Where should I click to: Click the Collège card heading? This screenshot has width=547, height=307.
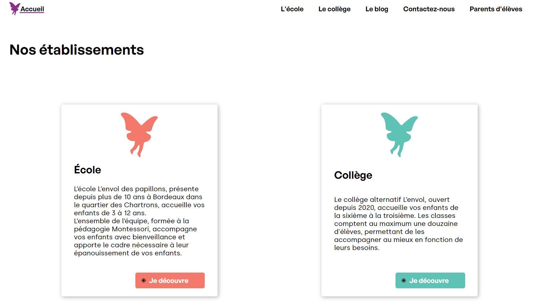click(x=353, y=175)
